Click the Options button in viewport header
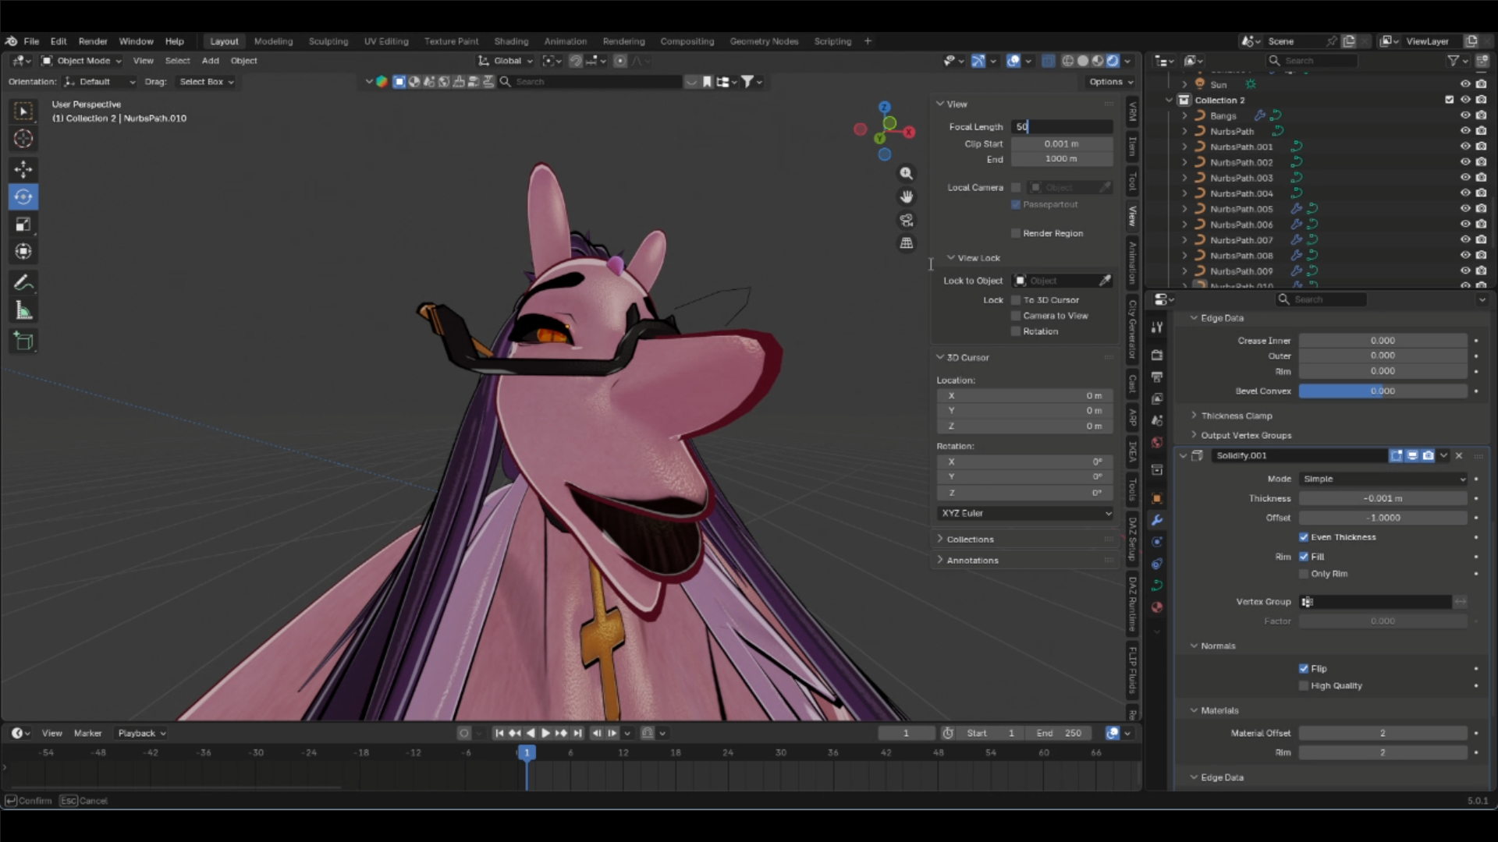Viewport: 1498px width, 842px height. click(1110, 82)
